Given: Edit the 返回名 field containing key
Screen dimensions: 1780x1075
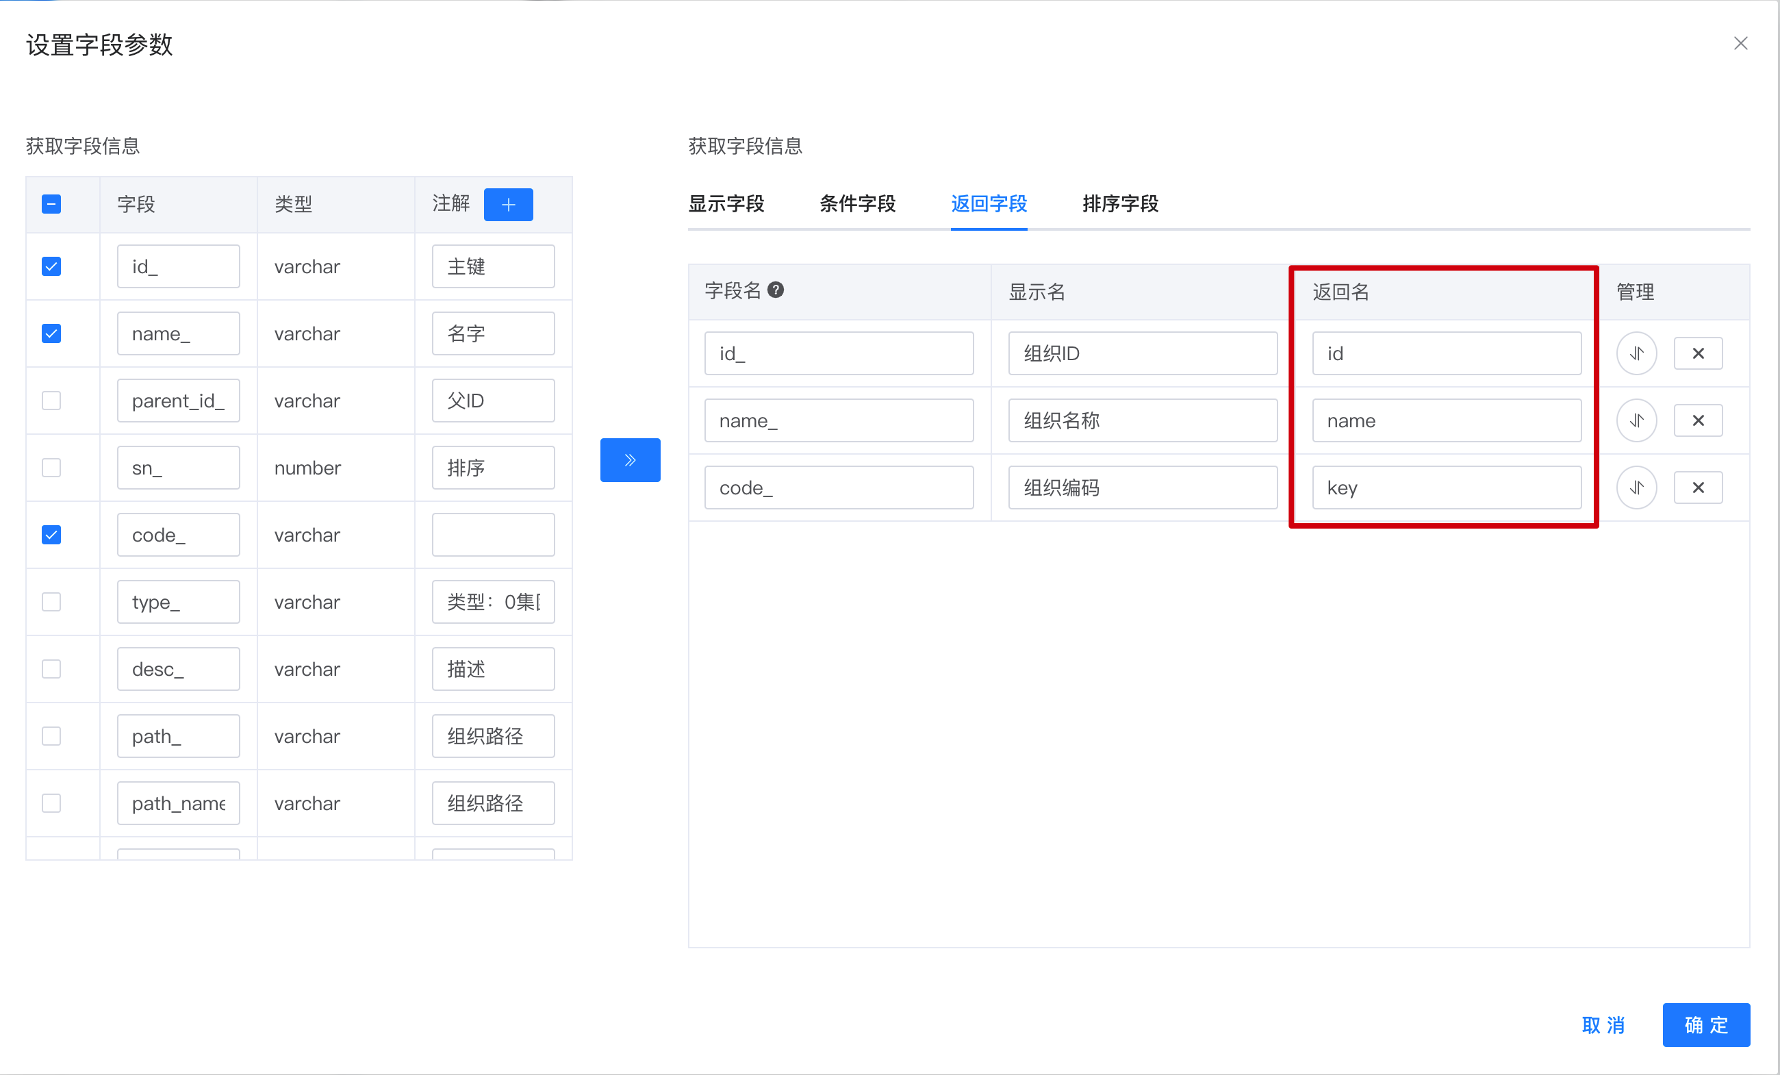Looking at the screenshot, I should tap(1447, 488).
